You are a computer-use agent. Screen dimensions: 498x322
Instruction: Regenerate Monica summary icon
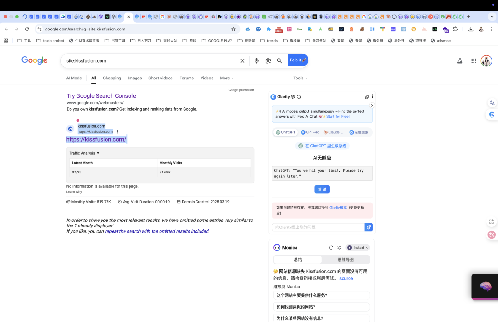(331, 248)
